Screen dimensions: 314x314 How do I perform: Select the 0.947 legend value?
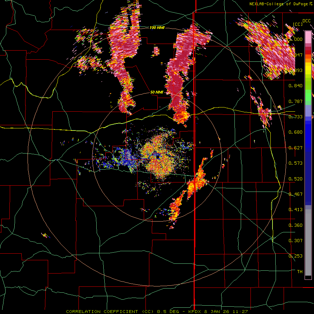pyautogui.click(x=296, y=55)
